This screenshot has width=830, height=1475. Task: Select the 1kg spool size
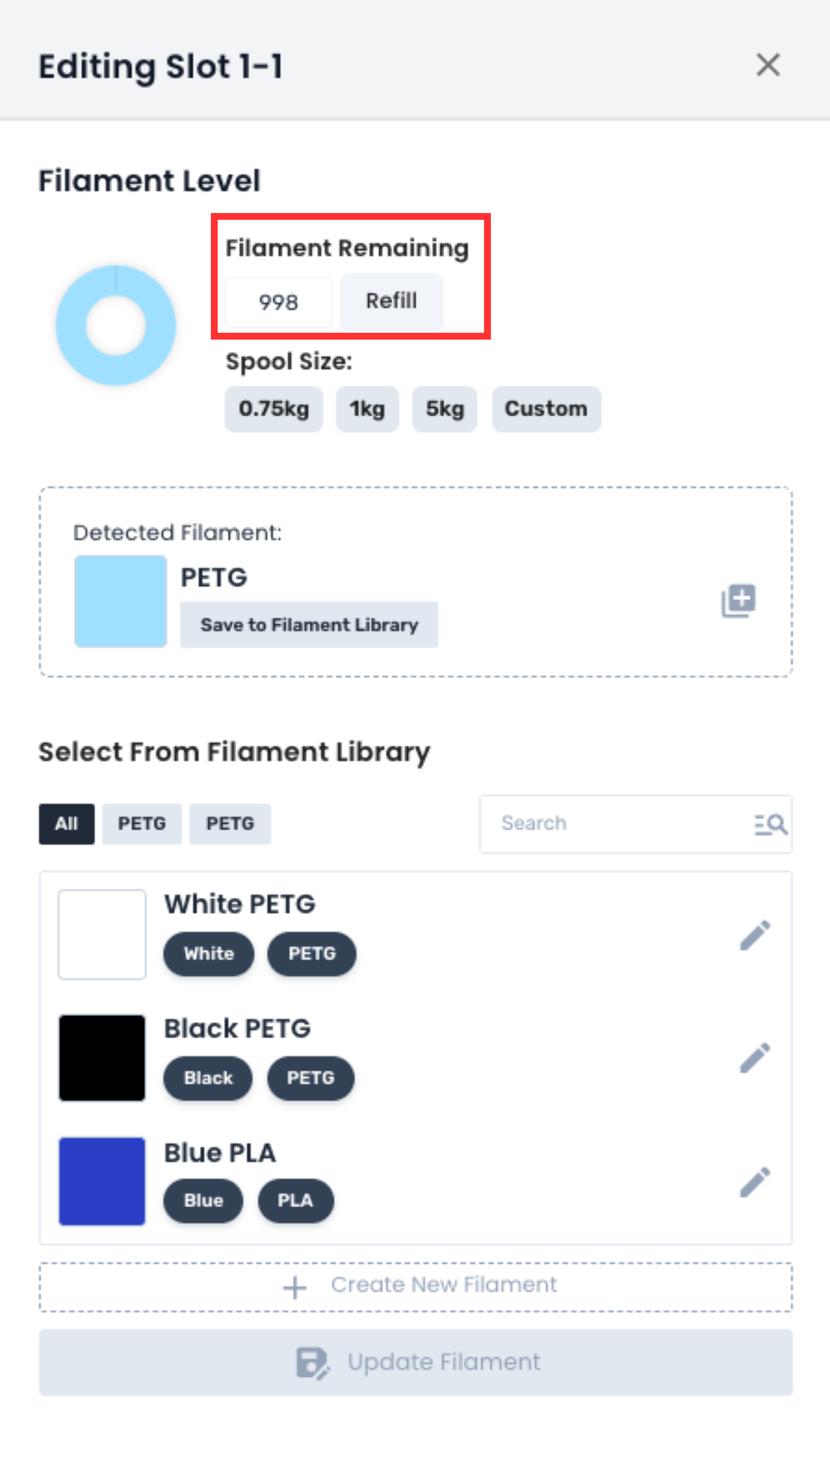pyautogui.click(x=367, y=409)
